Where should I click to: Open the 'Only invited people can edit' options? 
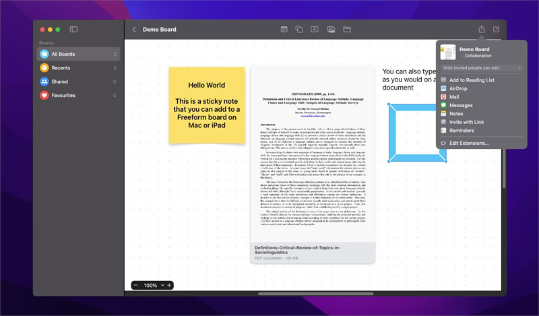pos(481,68)
